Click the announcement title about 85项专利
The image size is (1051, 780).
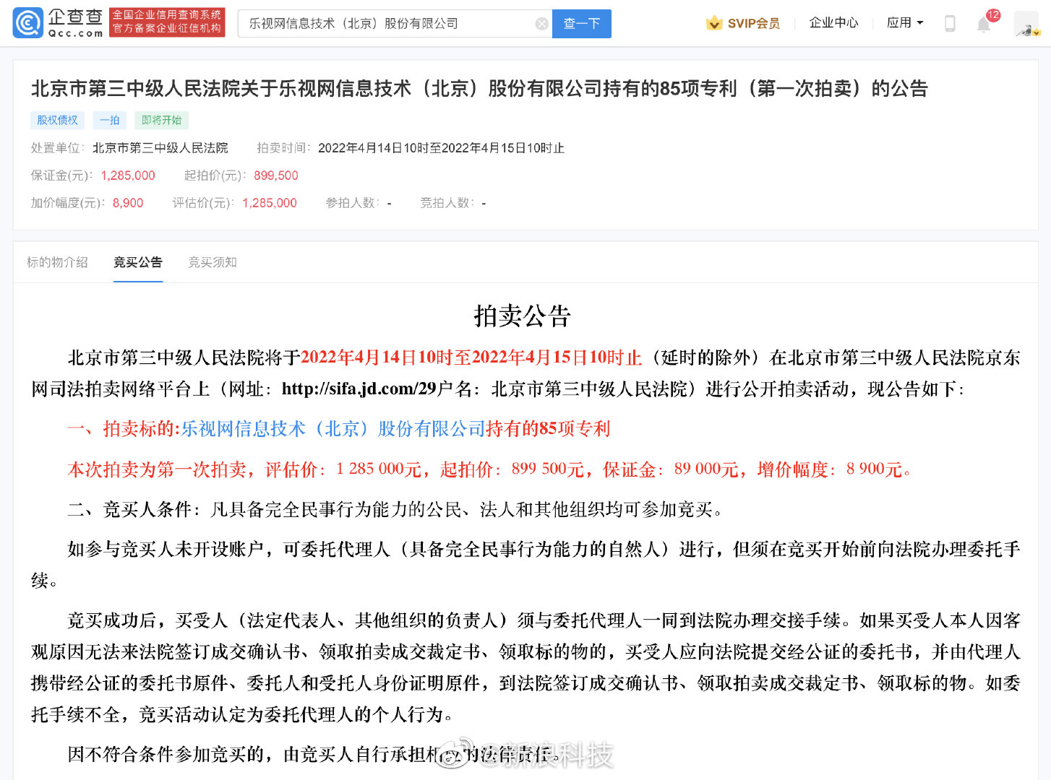pyautogui.click(x=479, y=89)
